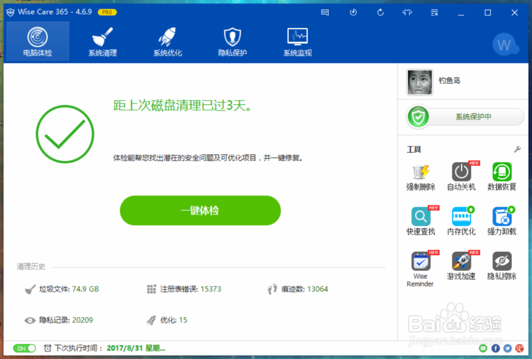Open next run time 2017/8/31 link

point(136,348)
